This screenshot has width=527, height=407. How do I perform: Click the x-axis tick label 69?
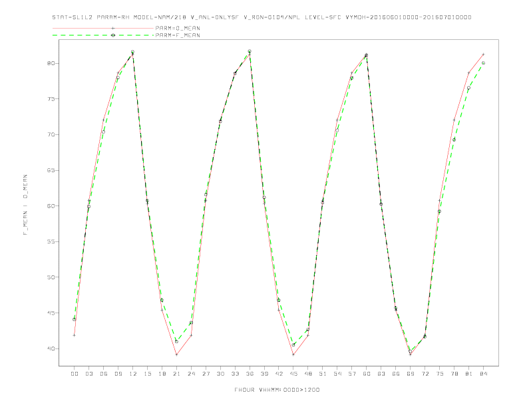pyautogui.click(x=411, y=374)
